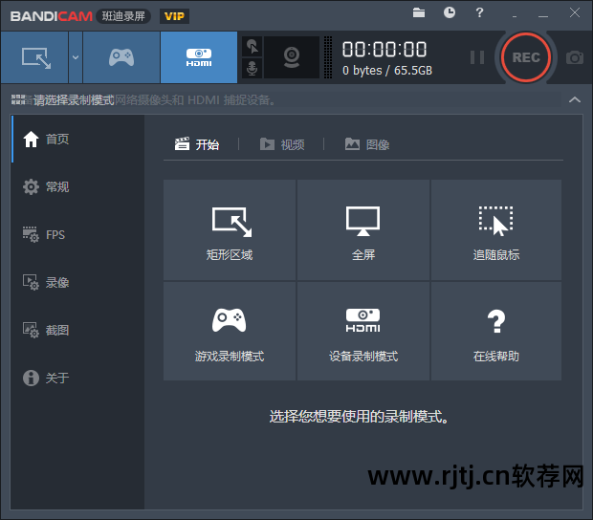Open the 常规 general settings
The width and height of the screenshot is (593, 520).
[x=77, y=186]
